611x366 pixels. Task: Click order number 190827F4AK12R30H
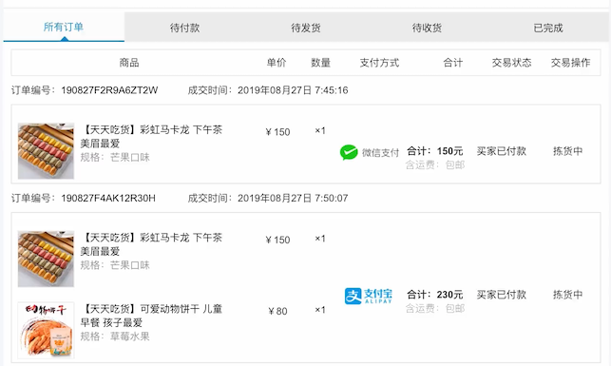108,199
